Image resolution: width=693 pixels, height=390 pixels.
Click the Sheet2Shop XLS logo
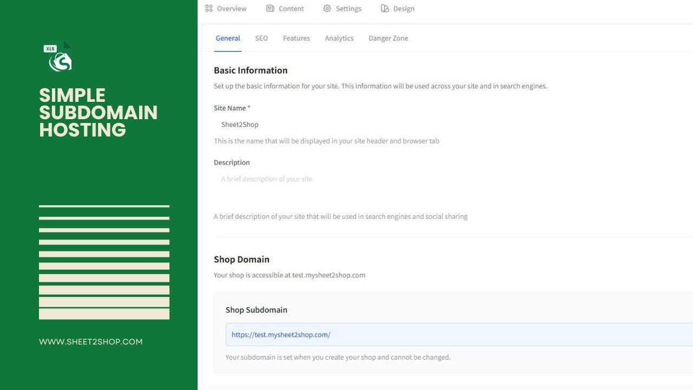point(58,56)
